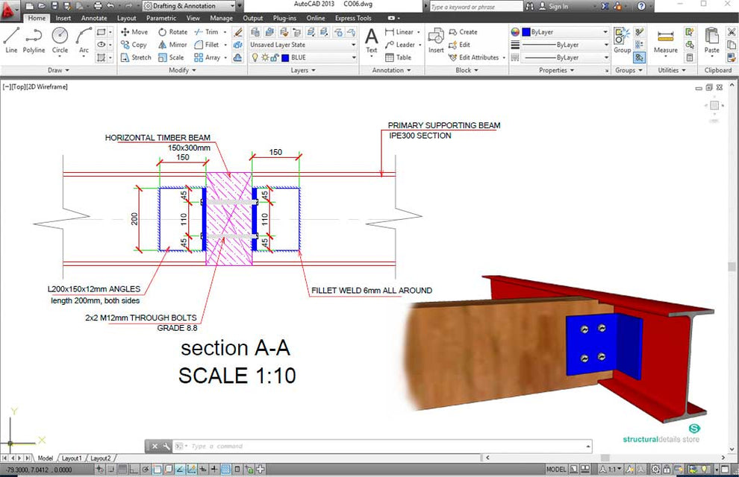Open the Annotation scale 1:1 dropdown

[x=612, y=469]
